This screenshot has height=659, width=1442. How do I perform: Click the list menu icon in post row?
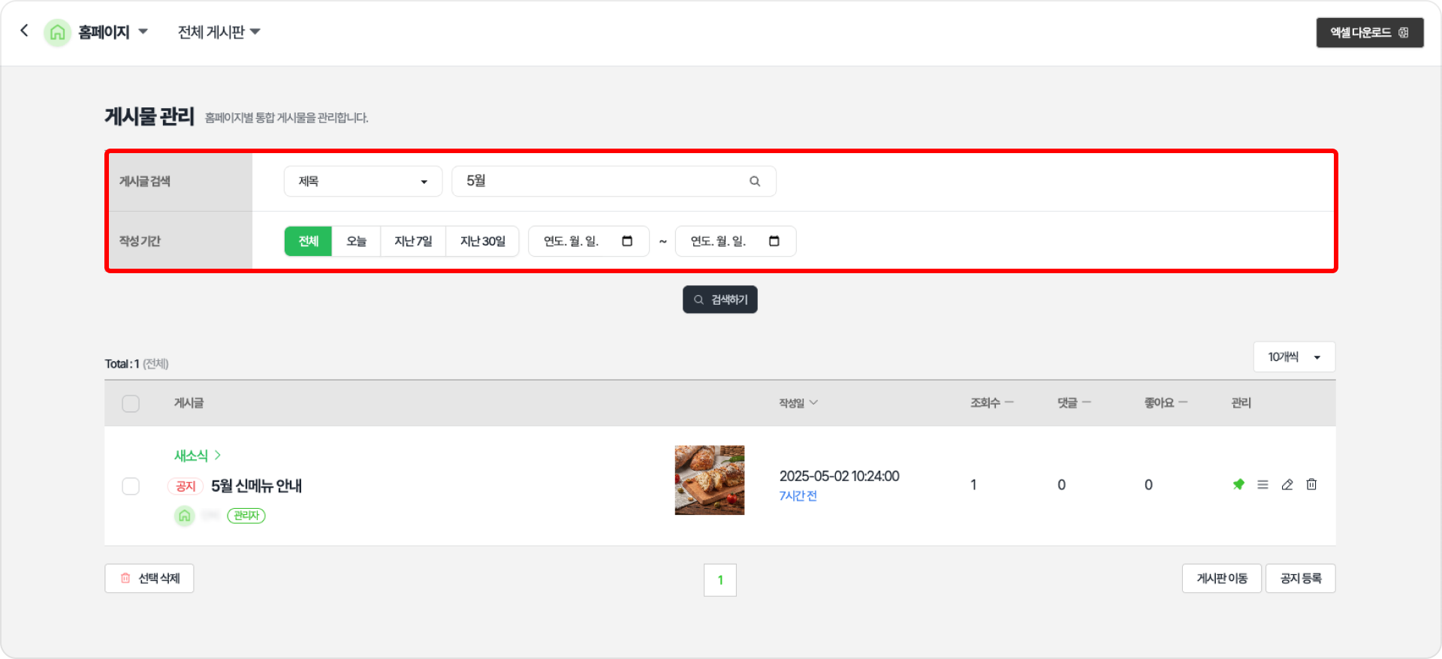[1263, 485]
